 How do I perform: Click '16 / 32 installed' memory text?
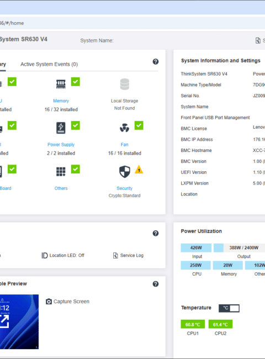[x=61, y=109]
